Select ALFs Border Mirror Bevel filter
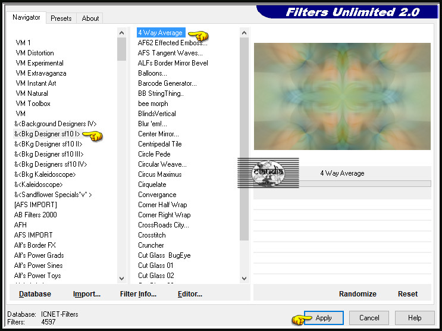 click(x=173, y=63)
